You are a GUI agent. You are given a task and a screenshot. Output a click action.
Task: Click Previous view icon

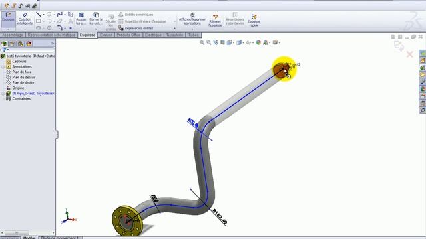pyautogui.click(x=216, y=42)
